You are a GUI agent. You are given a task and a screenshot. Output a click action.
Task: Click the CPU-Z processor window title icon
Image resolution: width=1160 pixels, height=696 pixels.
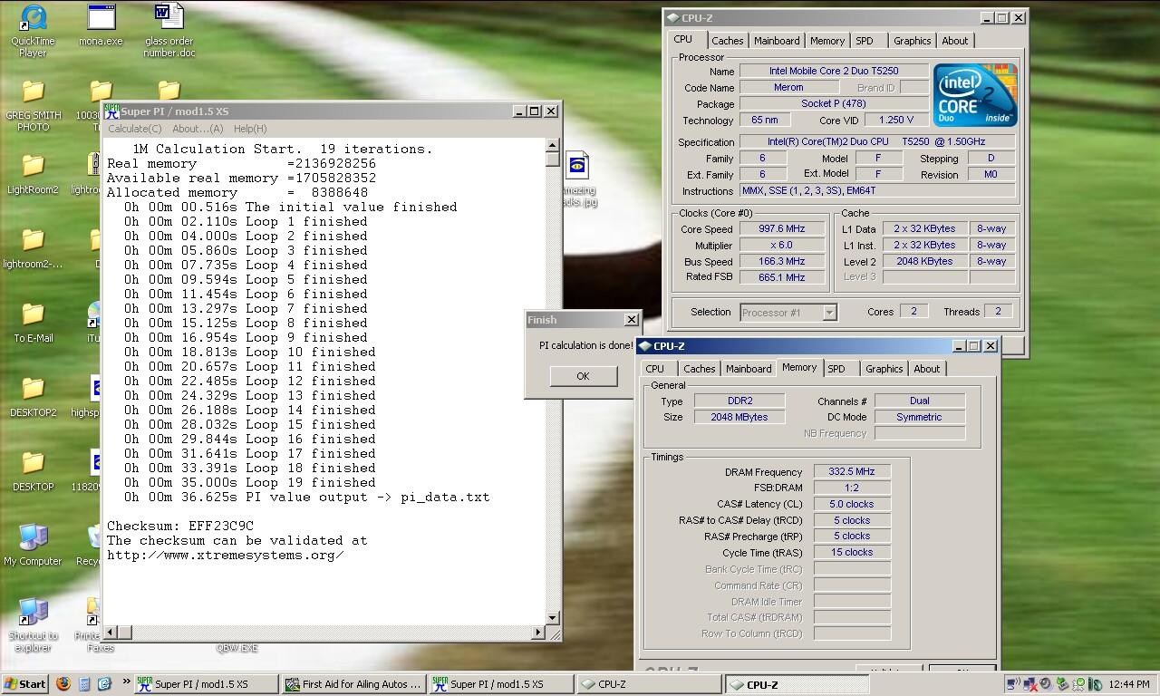pos(672,17)
